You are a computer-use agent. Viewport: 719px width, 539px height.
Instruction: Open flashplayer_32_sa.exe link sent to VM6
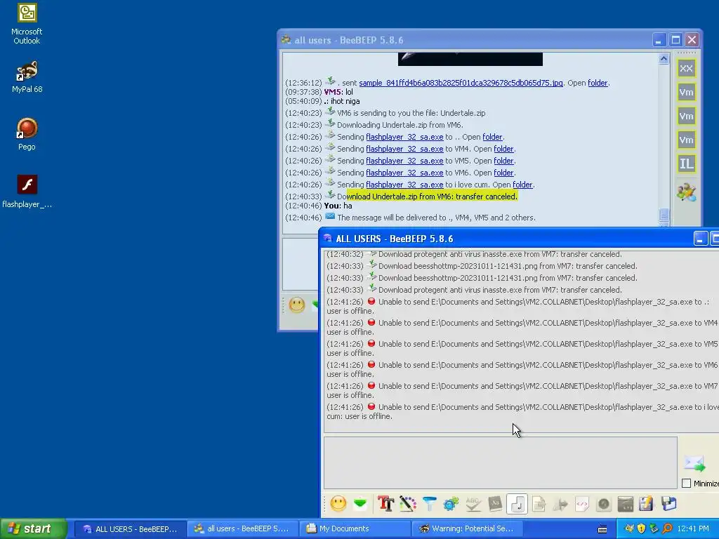(404, 173)
